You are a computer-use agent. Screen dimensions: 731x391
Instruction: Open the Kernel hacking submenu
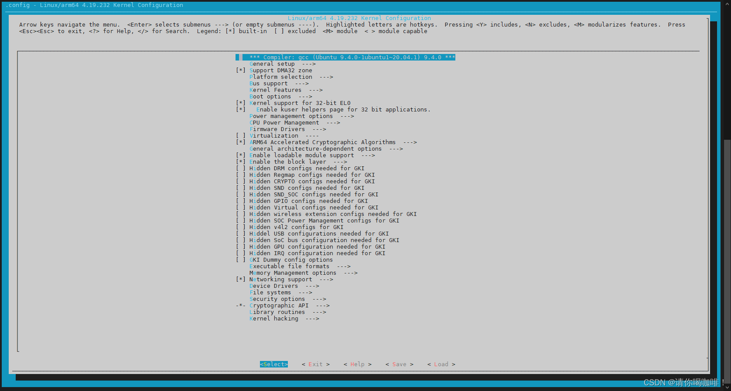pyautogui.click(x=284, y=319)
